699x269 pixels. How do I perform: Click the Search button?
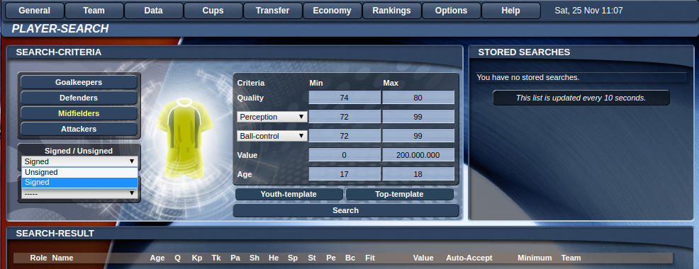345,211
